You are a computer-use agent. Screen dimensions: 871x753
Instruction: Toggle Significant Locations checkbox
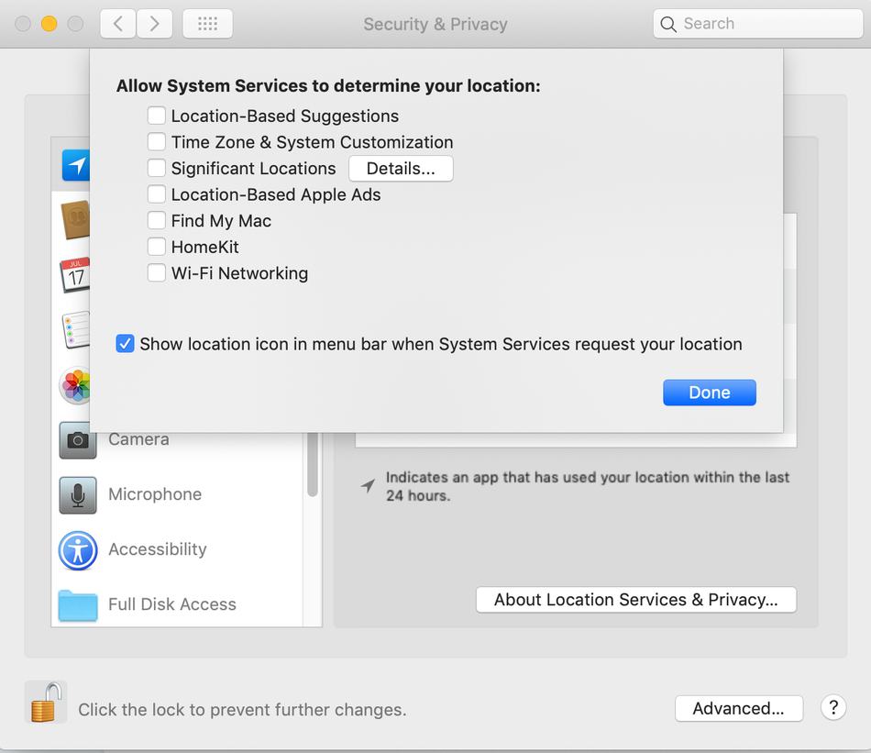pyautogui.click(x=157, y=168)
